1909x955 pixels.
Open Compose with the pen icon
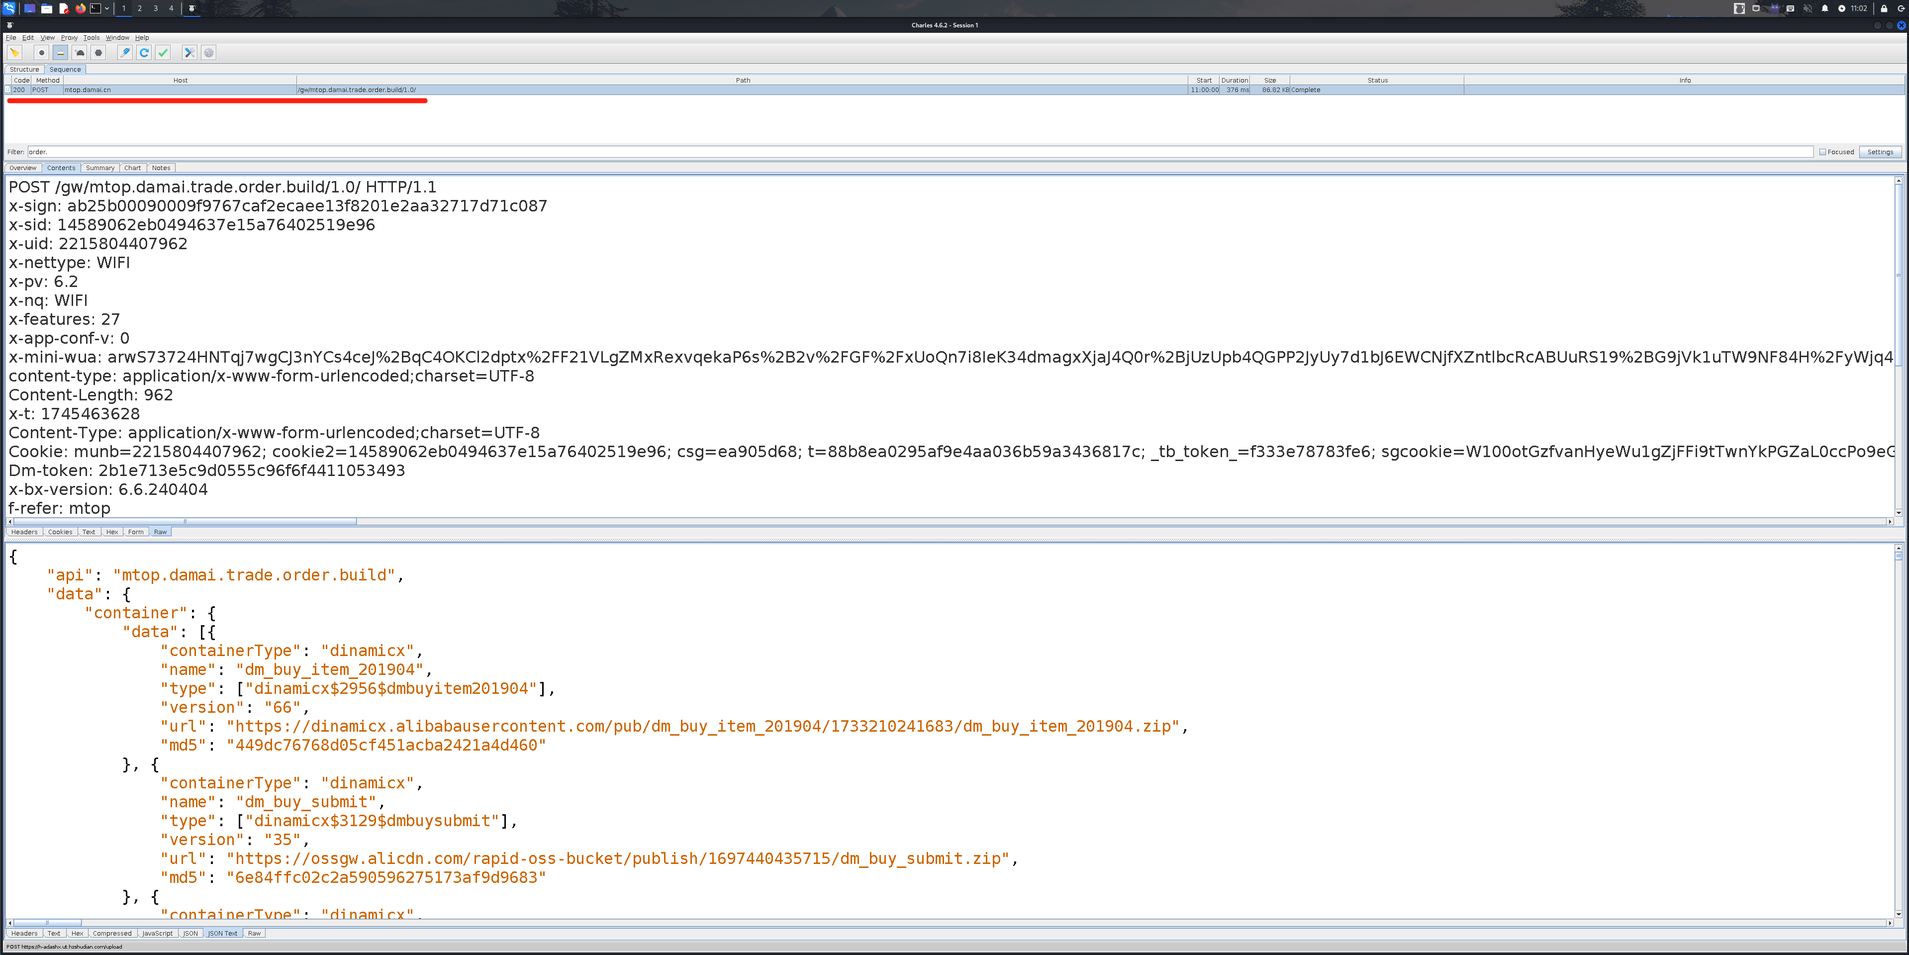pyautogui.click(x=125, y=53)
